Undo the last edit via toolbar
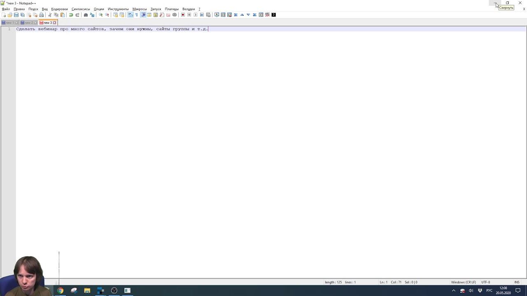 click(x=71, y=15)
